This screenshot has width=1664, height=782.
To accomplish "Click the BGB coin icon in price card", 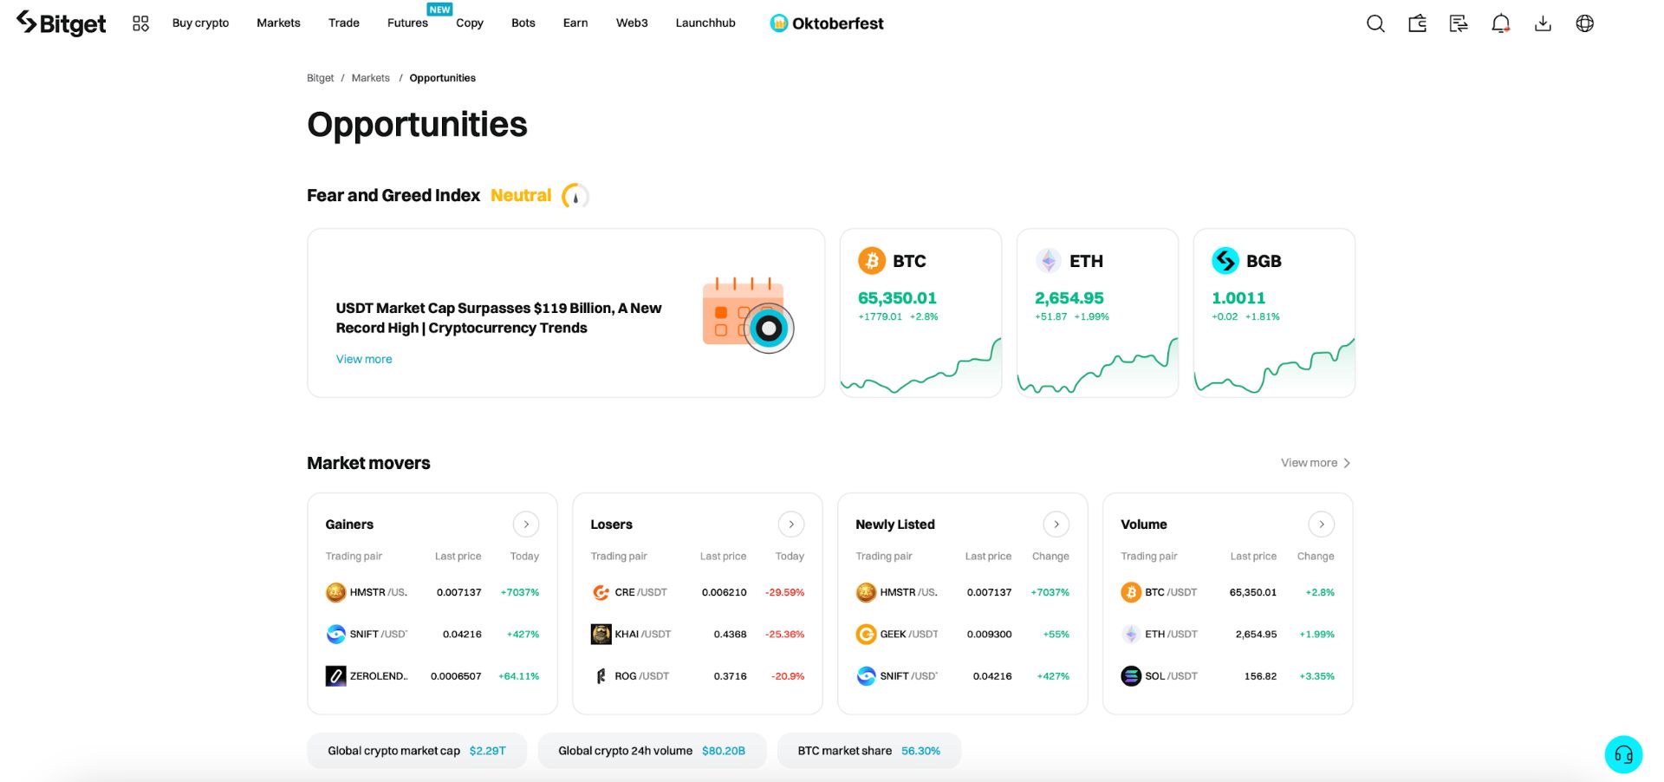I will click(x=1225, y=260).
